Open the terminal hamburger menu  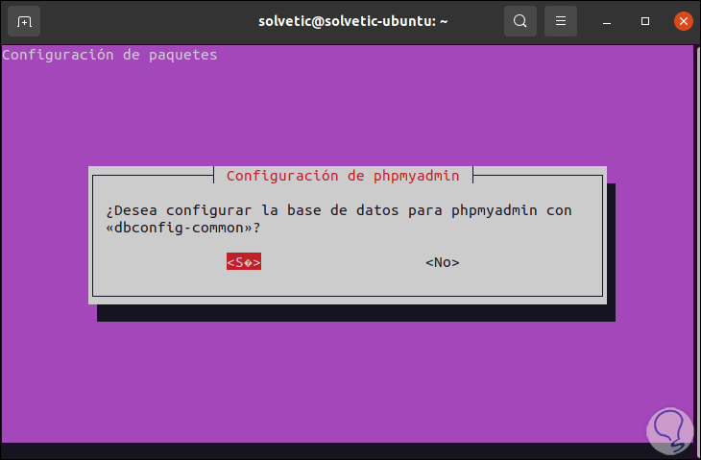[x=560, y=21]
